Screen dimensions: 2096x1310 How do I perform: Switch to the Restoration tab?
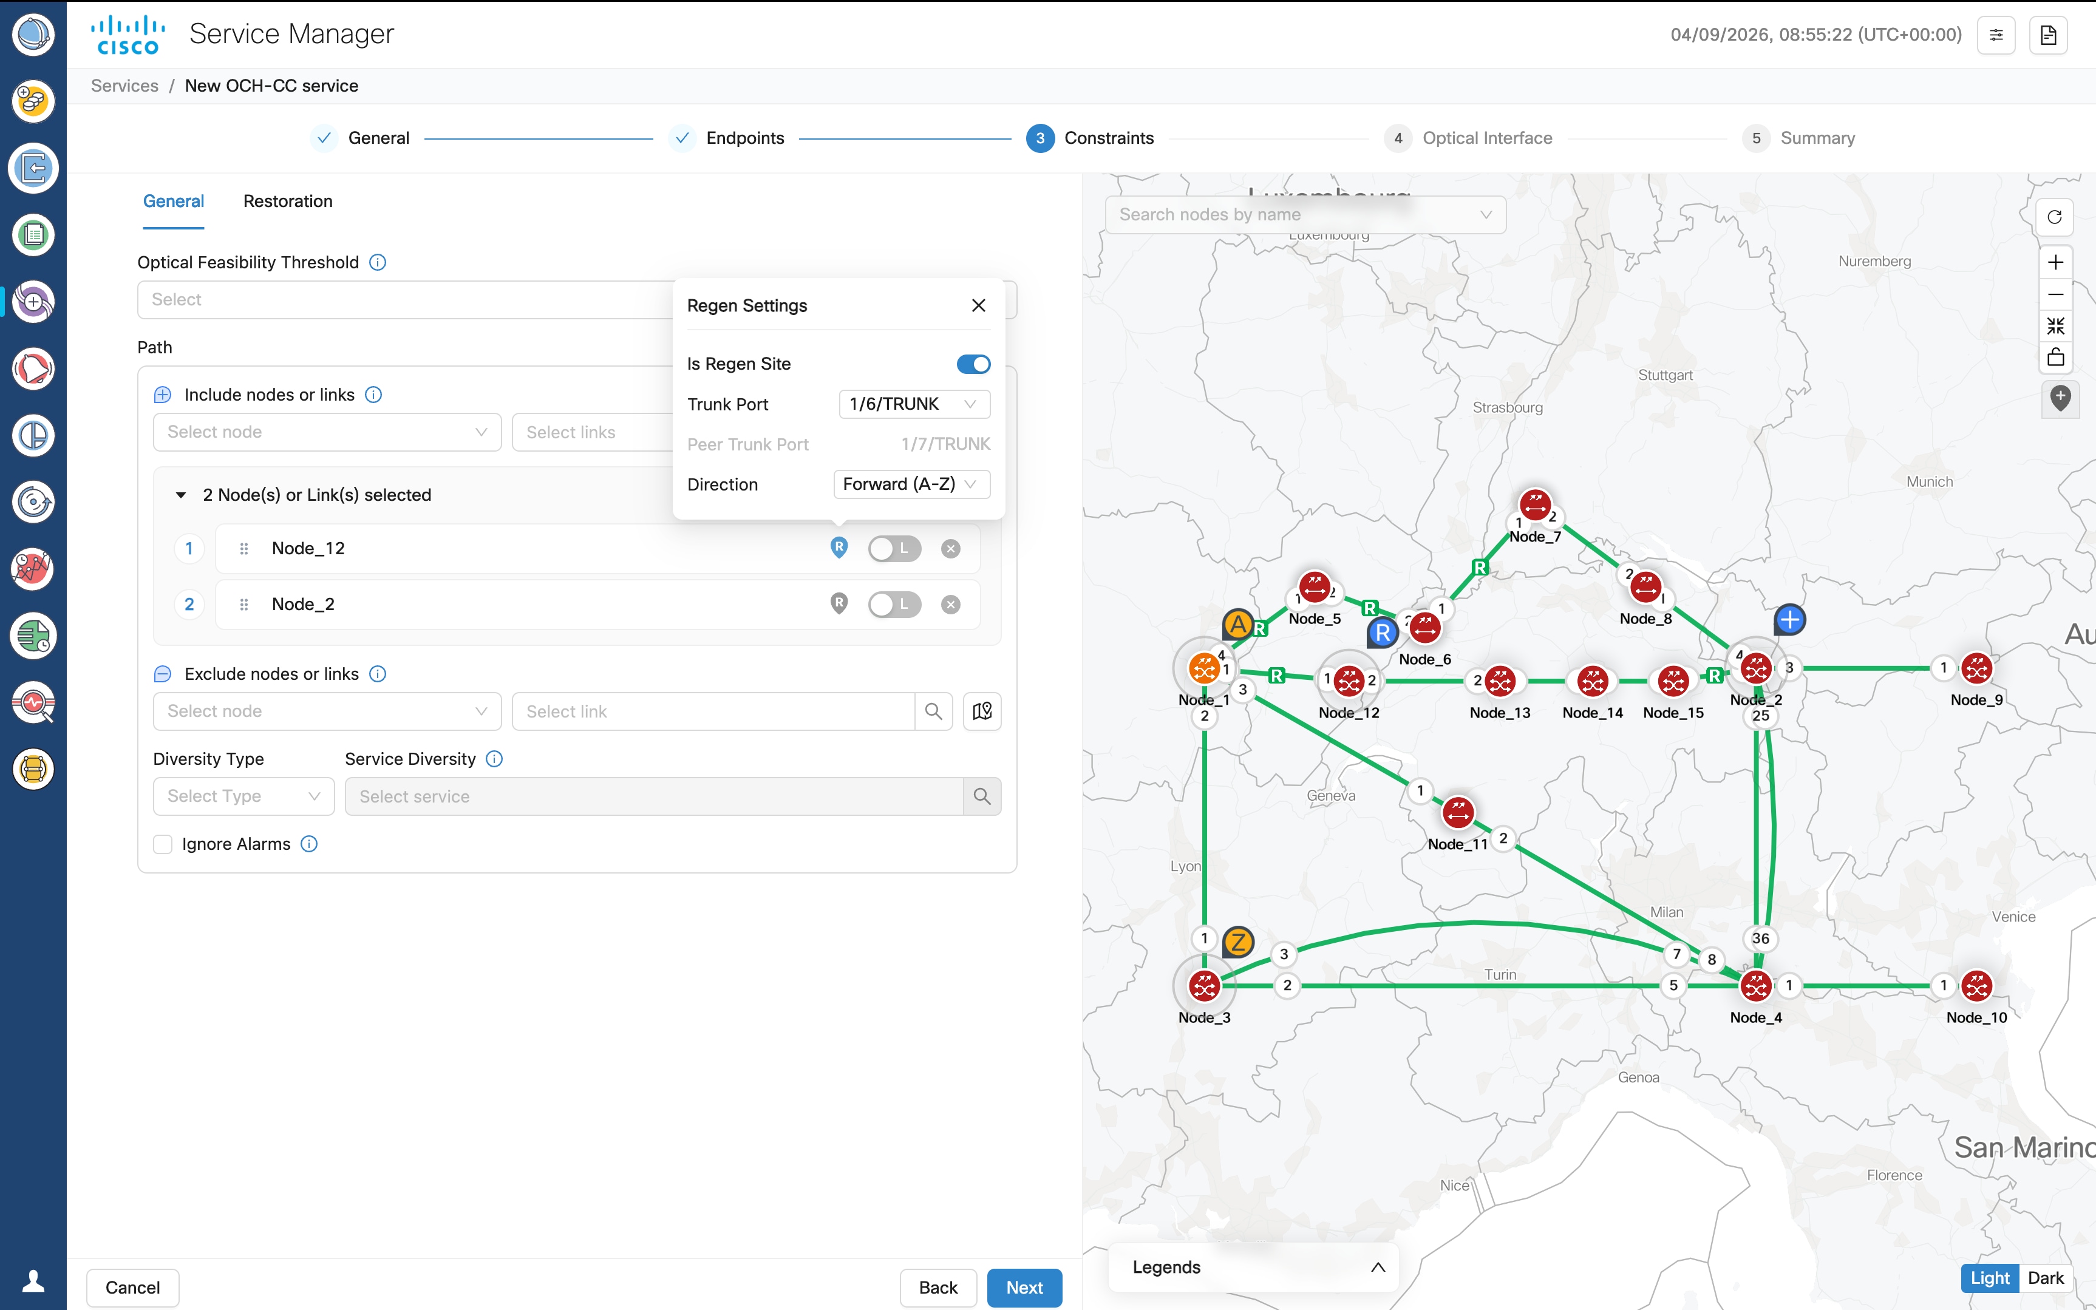(288, 201)
